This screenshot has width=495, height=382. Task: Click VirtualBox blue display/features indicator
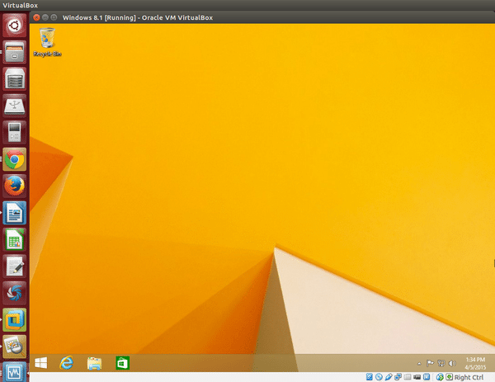427,376
